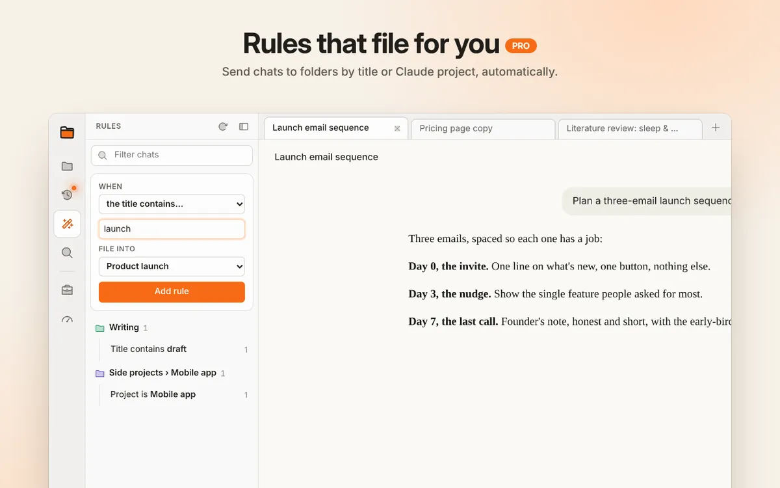Click the 'Rules that file for you' headline
This screenshot has width=780, height=488.
point(371,44)
